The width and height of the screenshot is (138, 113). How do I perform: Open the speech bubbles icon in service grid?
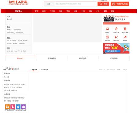point(116,37)
